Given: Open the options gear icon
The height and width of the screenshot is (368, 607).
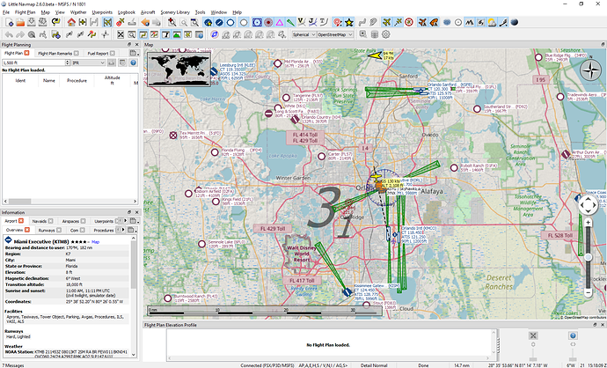Looking at the screenshot, I should [385, 34].
